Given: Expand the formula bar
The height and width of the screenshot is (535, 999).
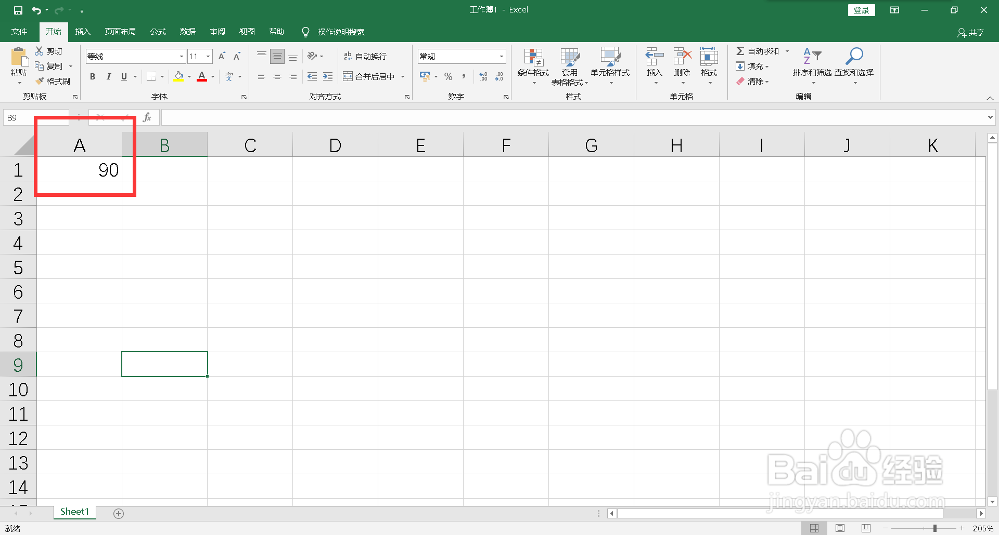Looking at the screenshot, I should [990, 117].
